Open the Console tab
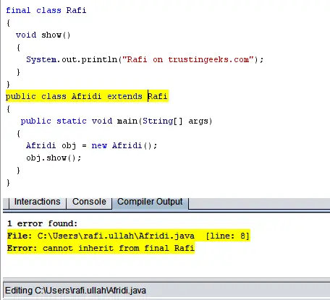 pyautogui.click(x=89, y=202)
